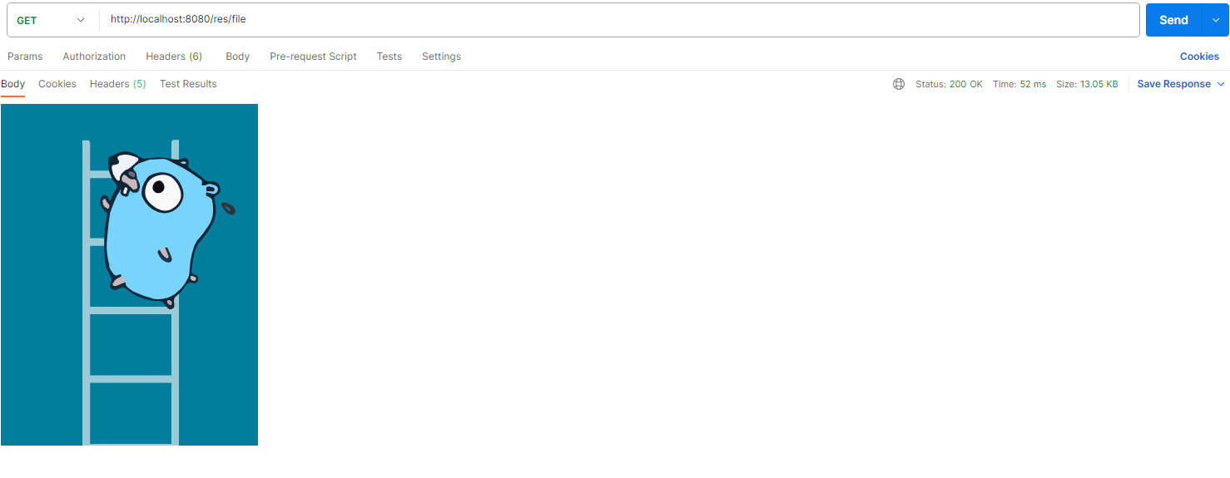This screenshot has width=1230, height=478.
Task: Click the Time: 52 ms value
Action: (1019, 84)
